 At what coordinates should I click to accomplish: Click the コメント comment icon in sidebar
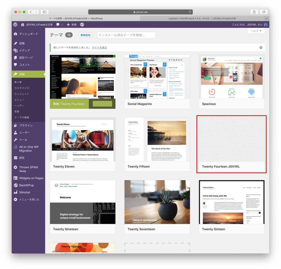coord(16,65)
